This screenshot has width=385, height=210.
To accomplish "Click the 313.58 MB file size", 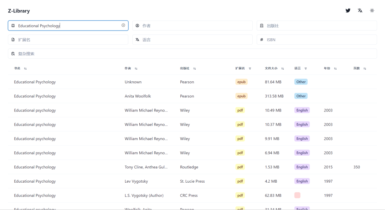I will pyautogui.click(x=274, y=96).
